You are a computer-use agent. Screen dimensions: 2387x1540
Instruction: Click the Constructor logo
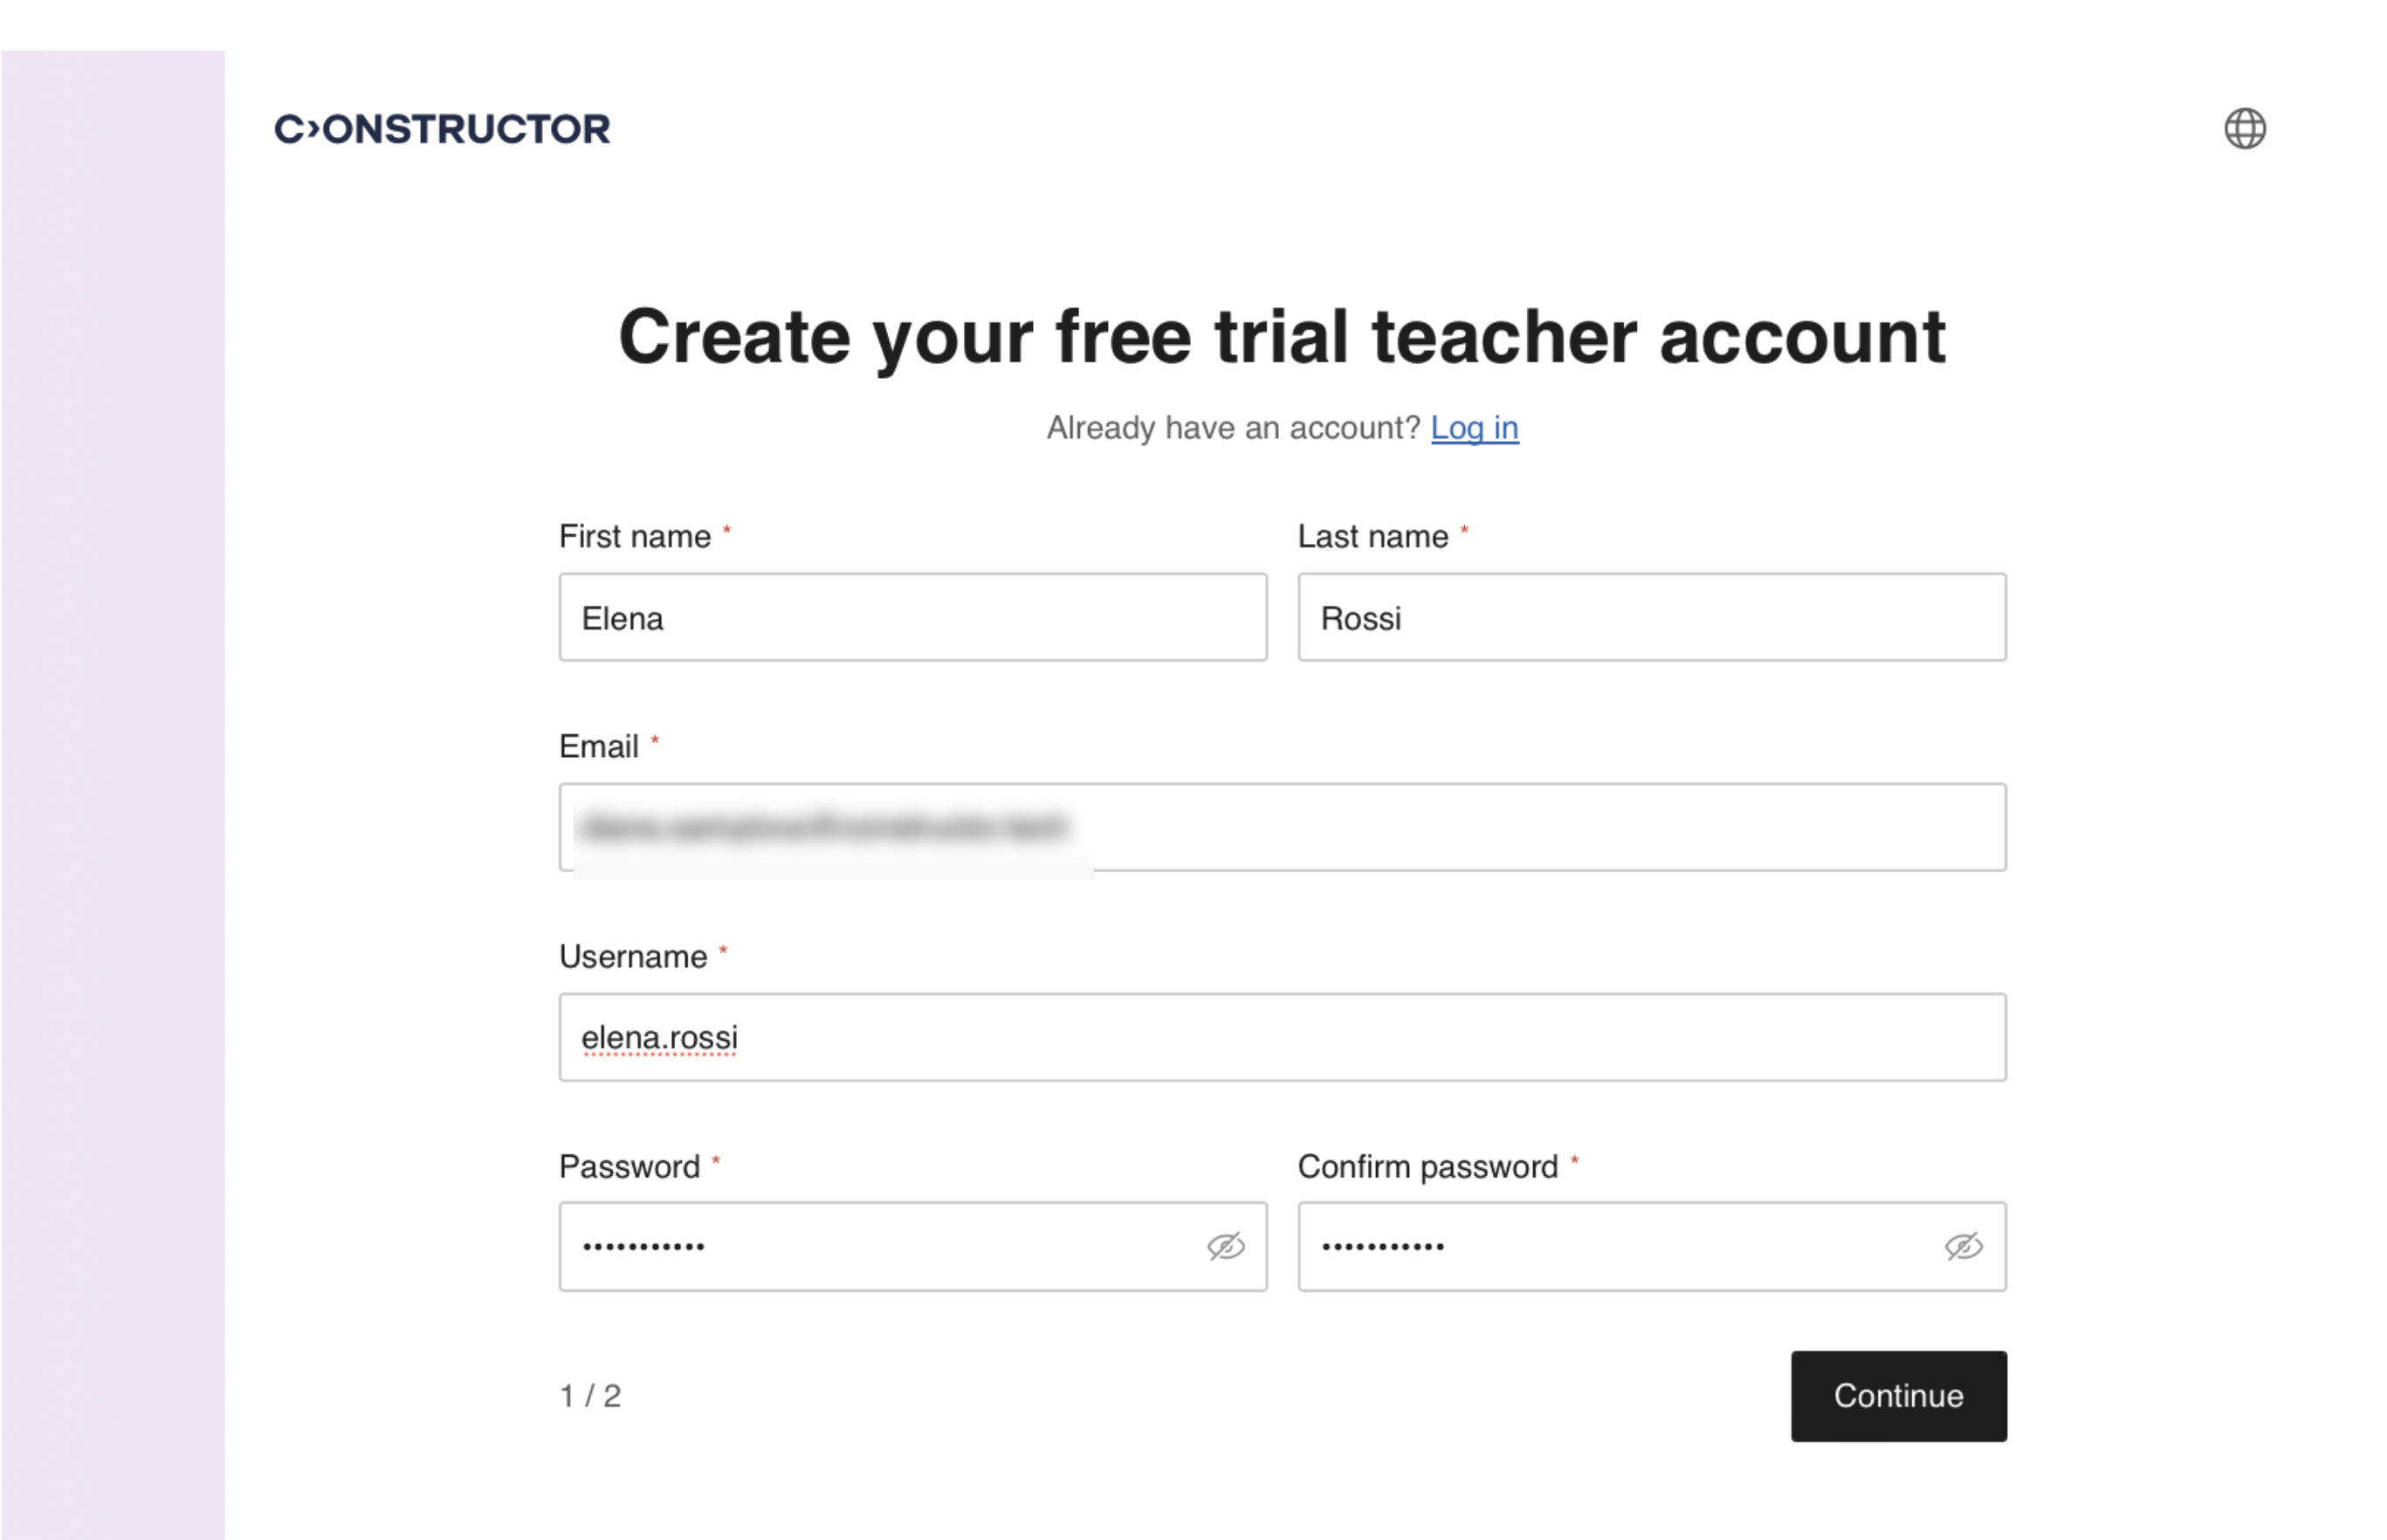tap(442, 129)
